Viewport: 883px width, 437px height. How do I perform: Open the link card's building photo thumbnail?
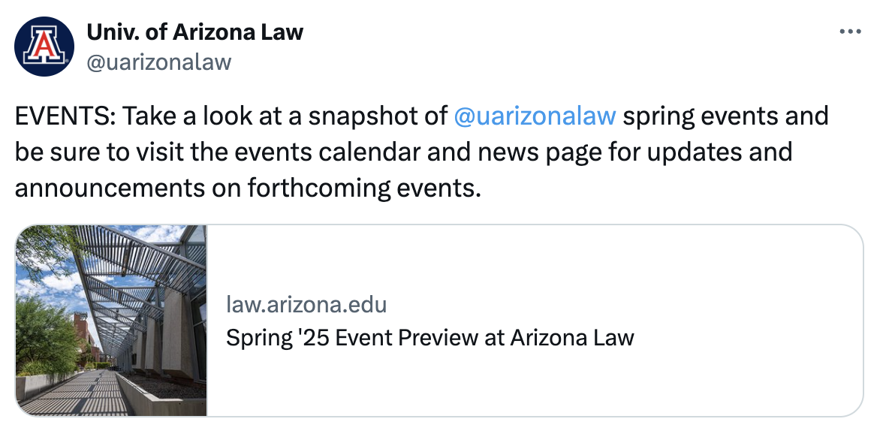click(111, 321)
